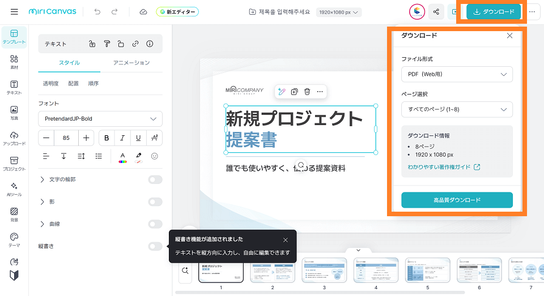
Task: Delete selected text with trash icon
Action: [x=307, y=92]
